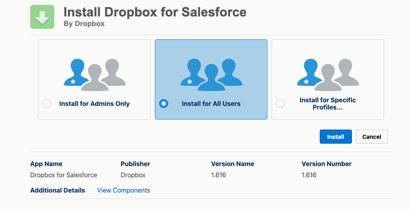409x211 pixels.
Task: Open the View Components link
Action: point(123,191)
